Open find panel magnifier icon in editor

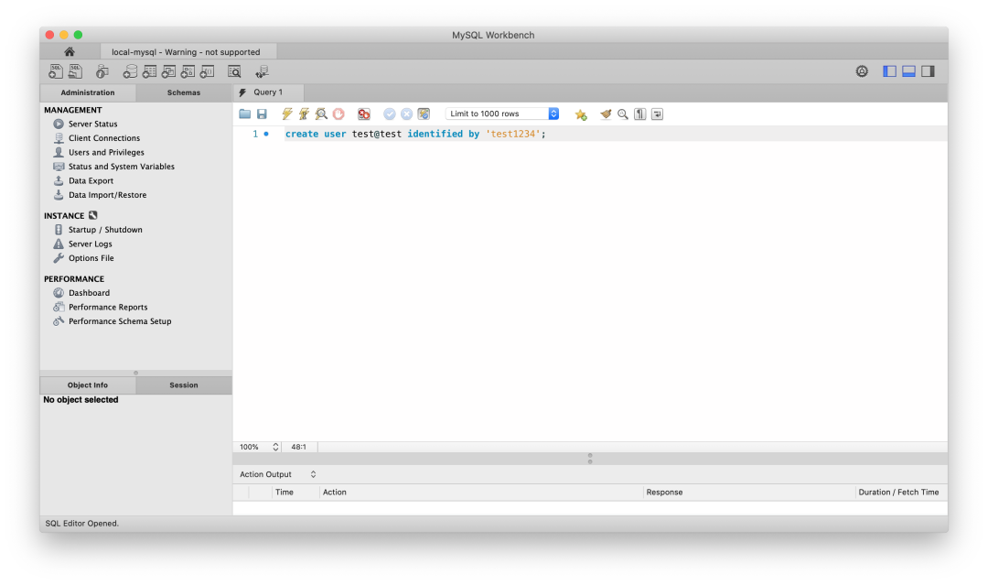click(623, 114)
